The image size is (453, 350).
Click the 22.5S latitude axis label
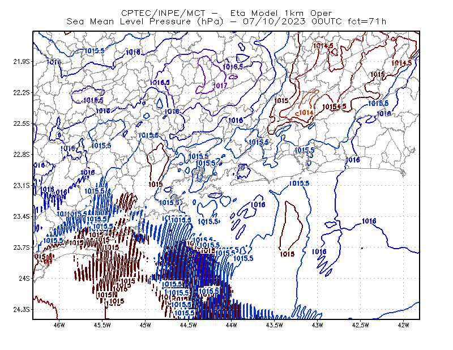(x=22, y=123)
